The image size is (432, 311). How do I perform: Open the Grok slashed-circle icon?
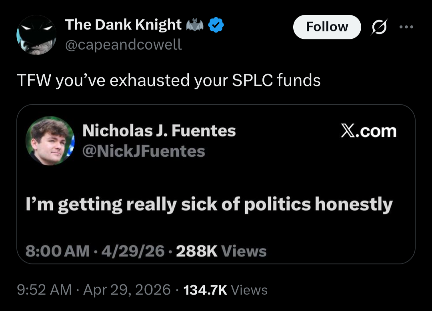(x=379, y=27)
